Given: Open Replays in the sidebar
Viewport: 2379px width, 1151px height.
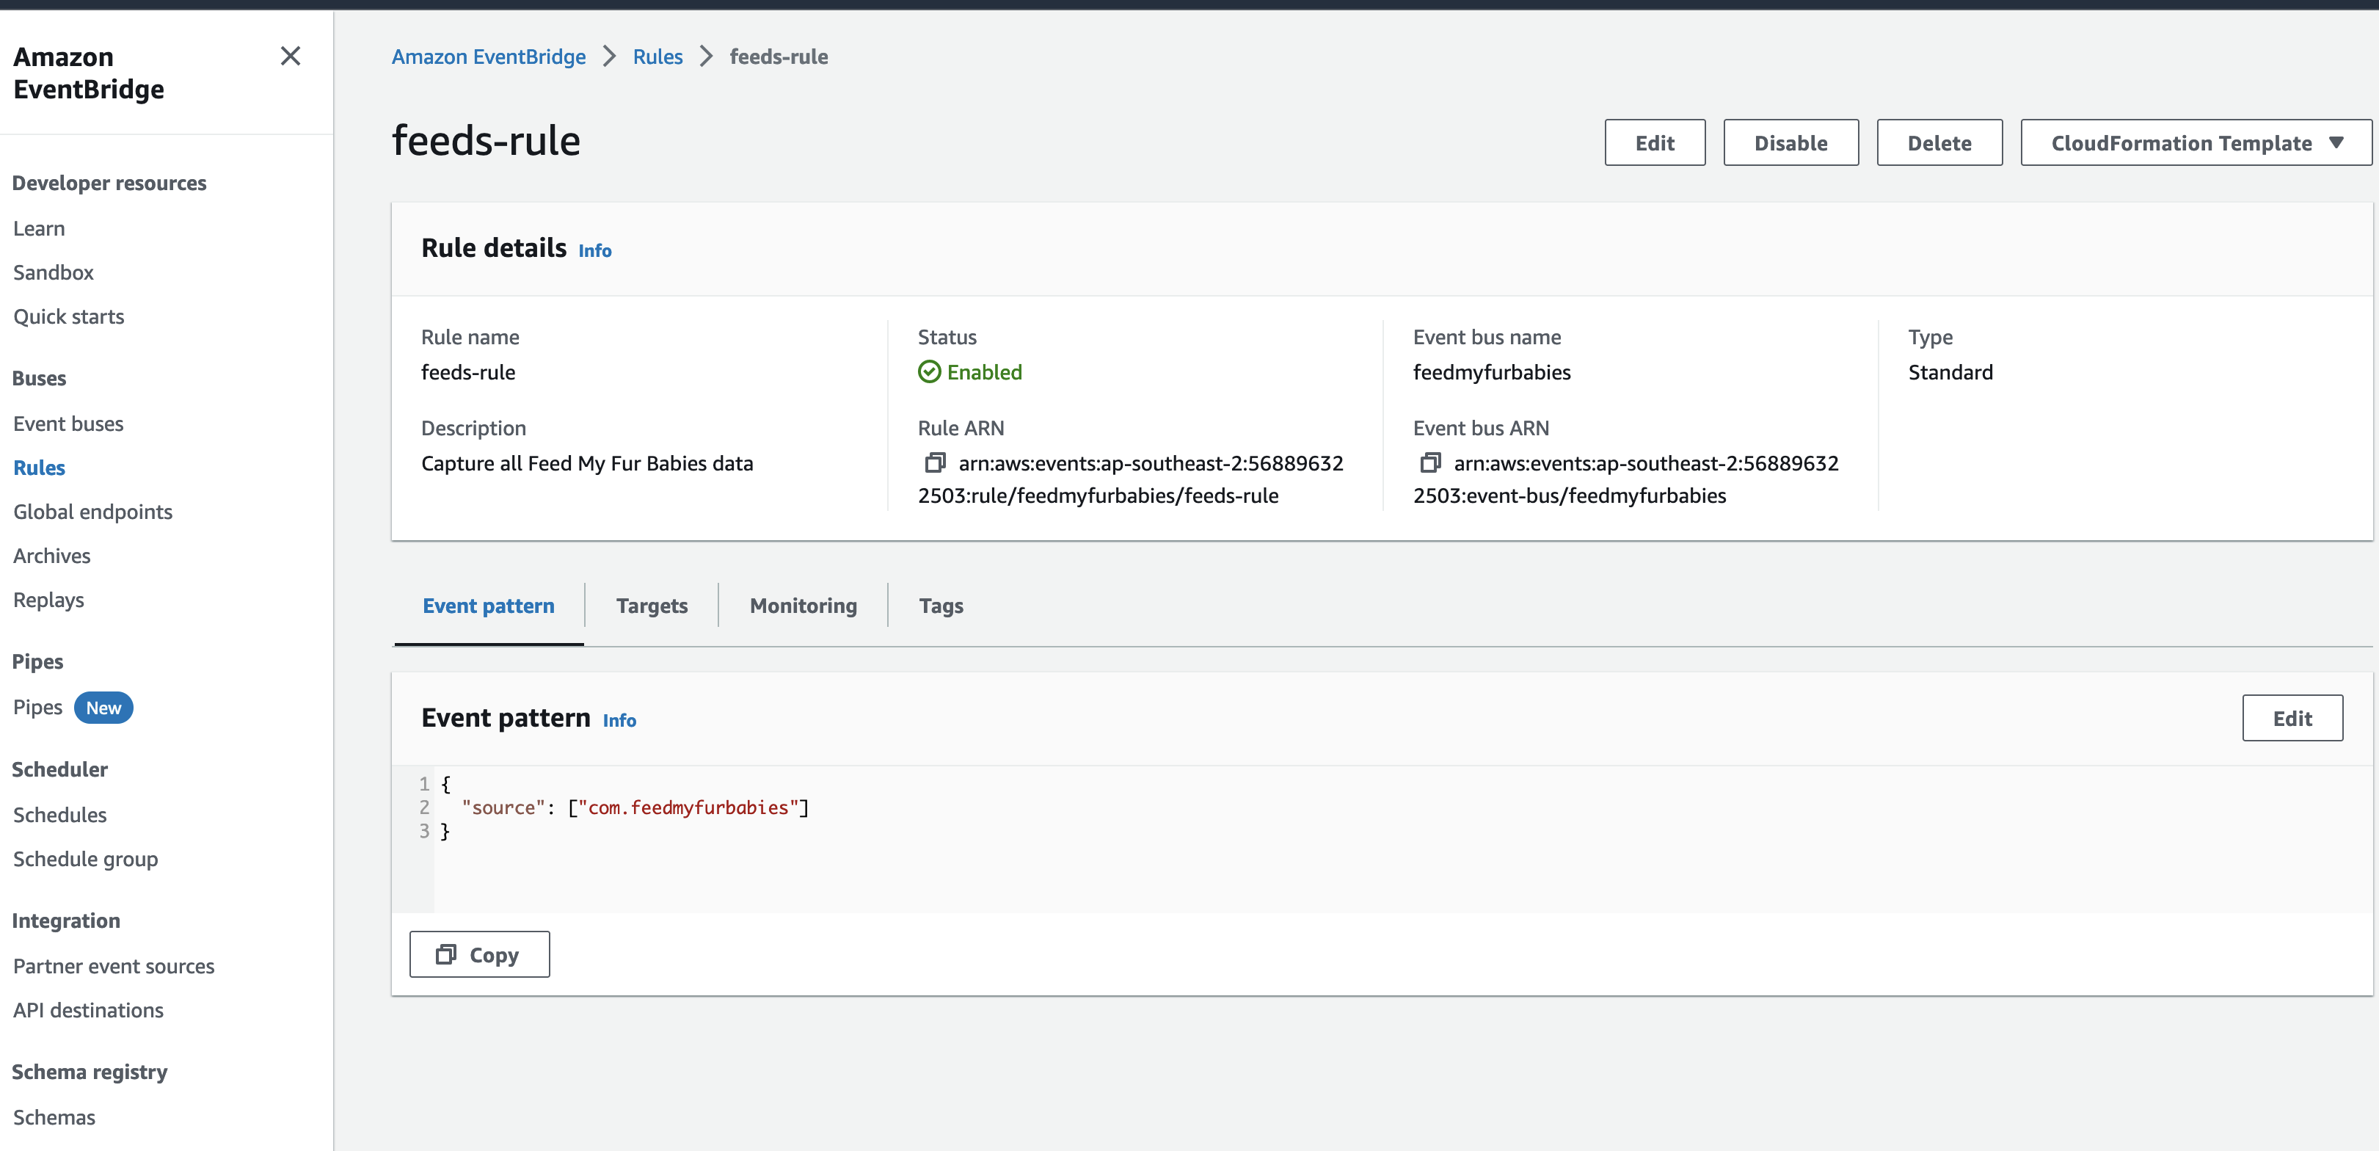Looking at the screenshot, I should [48, 600].
